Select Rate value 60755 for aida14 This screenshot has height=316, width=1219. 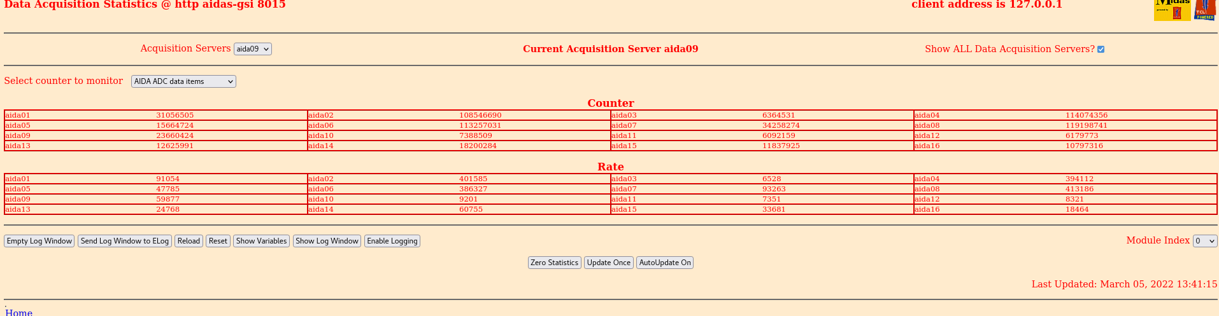471,209
